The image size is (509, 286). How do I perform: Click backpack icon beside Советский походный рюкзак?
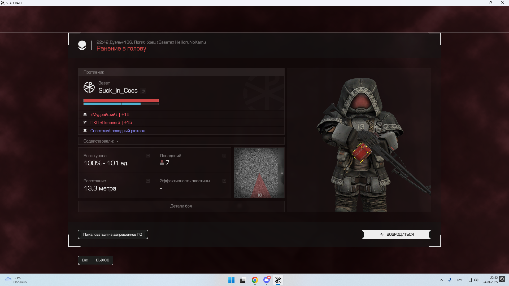point(85,131)
